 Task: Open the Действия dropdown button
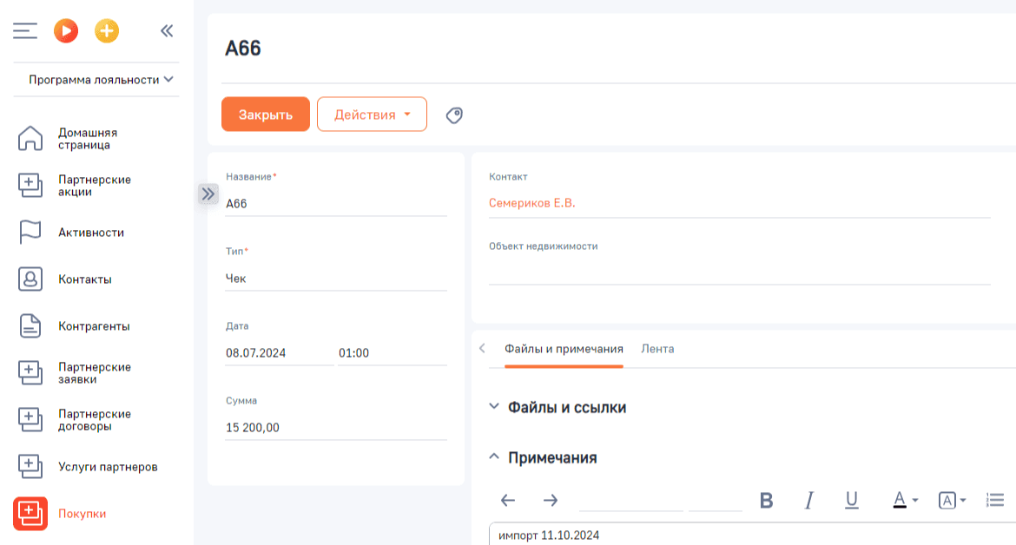pyautogui.click(x=372, y=114)
